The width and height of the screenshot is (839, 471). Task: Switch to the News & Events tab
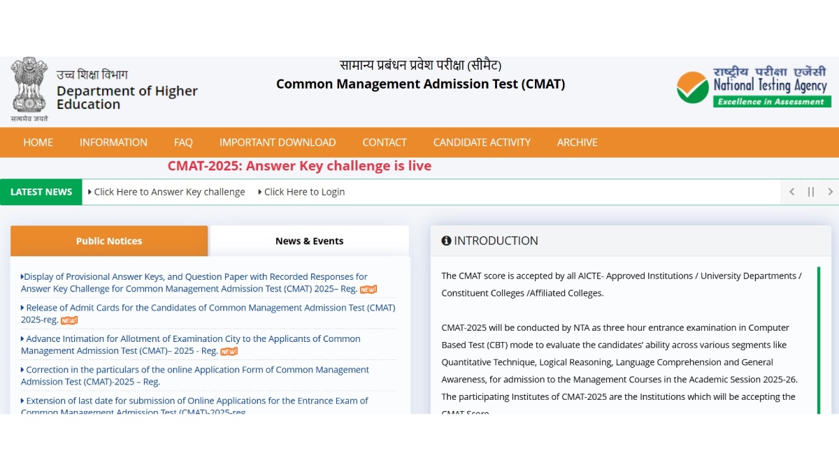click(x=309, y=241)
